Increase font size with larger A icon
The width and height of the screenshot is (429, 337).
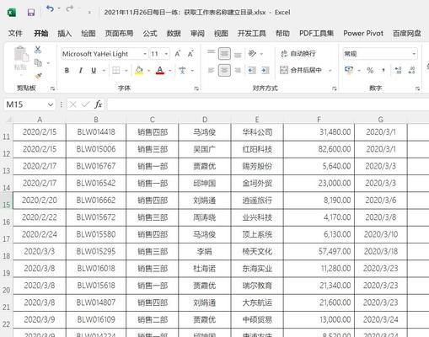coord(177,54)
